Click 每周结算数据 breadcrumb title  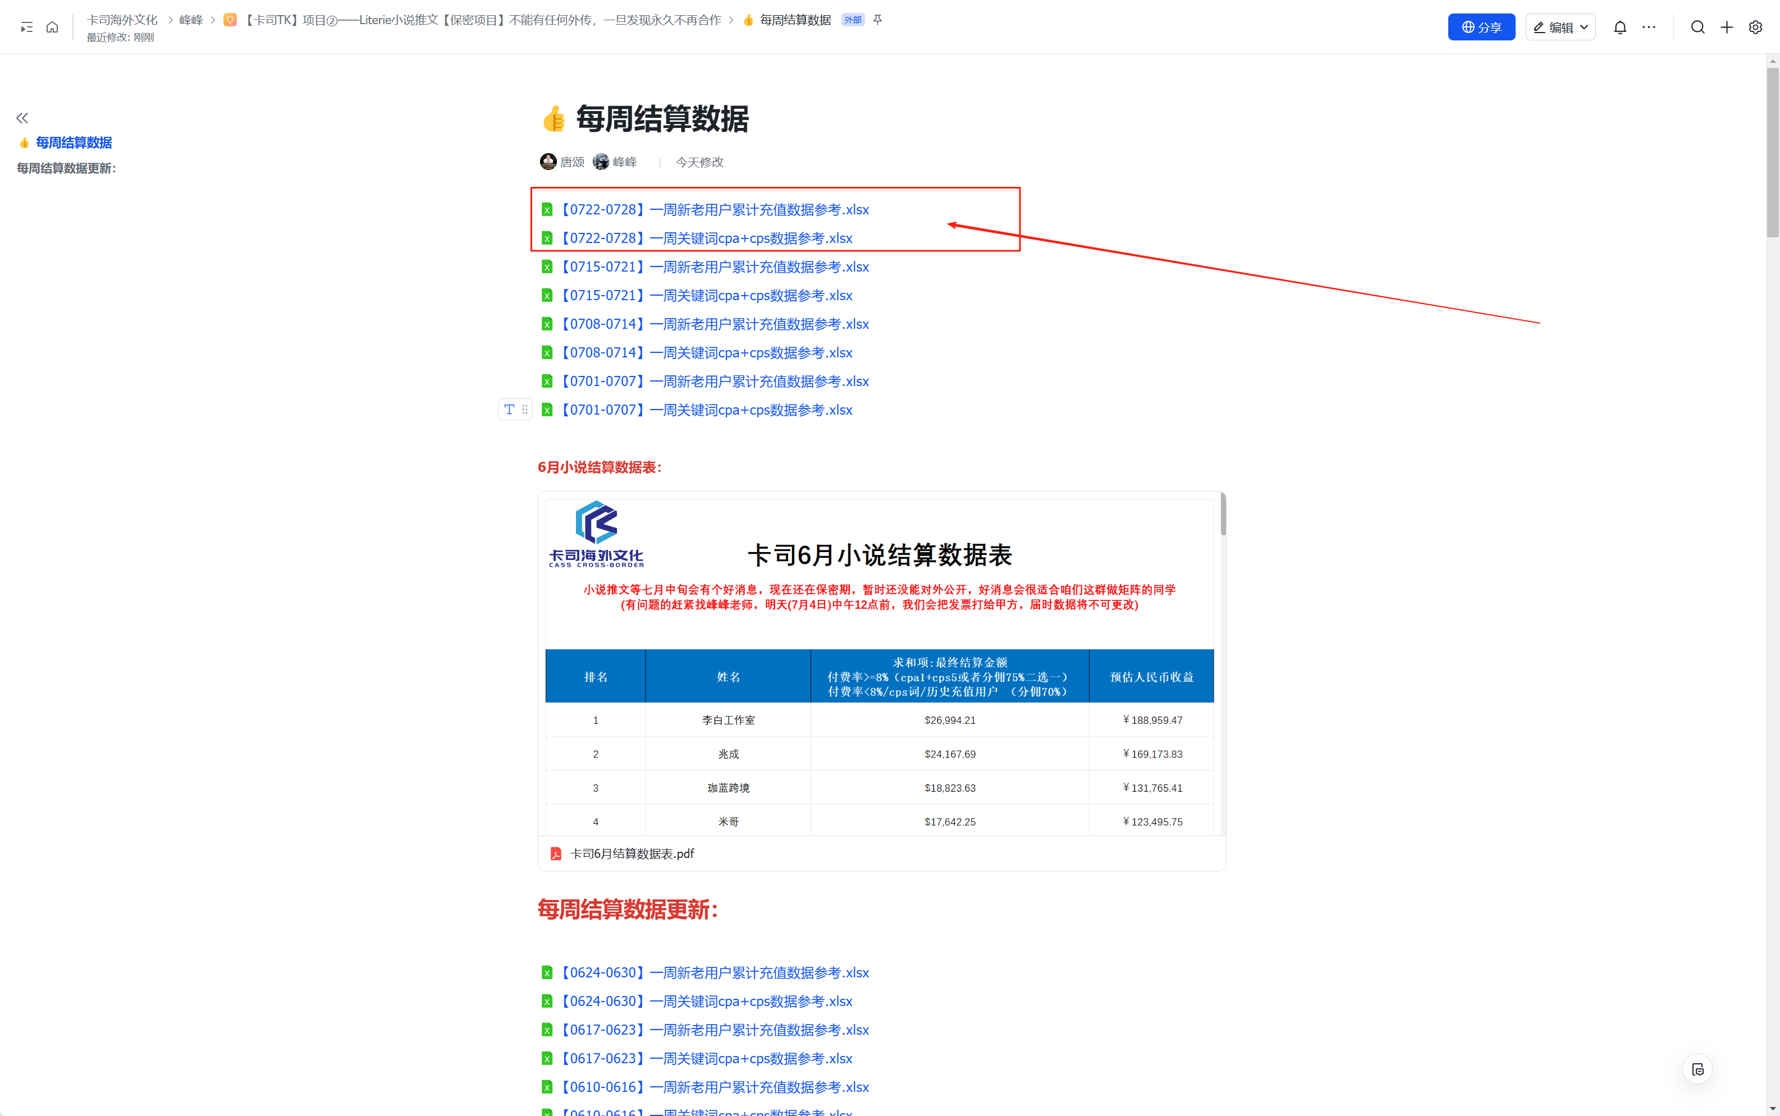click(x=795, y=20)
